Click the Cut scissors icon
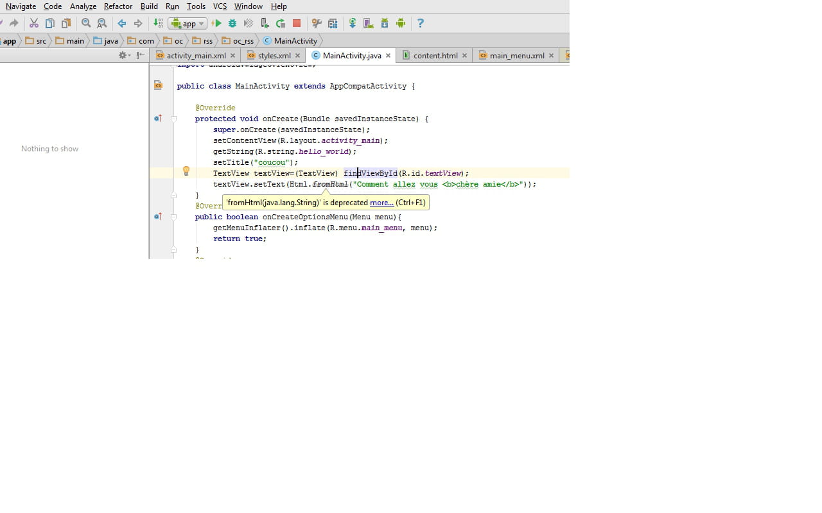The width and height of the screenshot is (822, 513). [34, 23]
